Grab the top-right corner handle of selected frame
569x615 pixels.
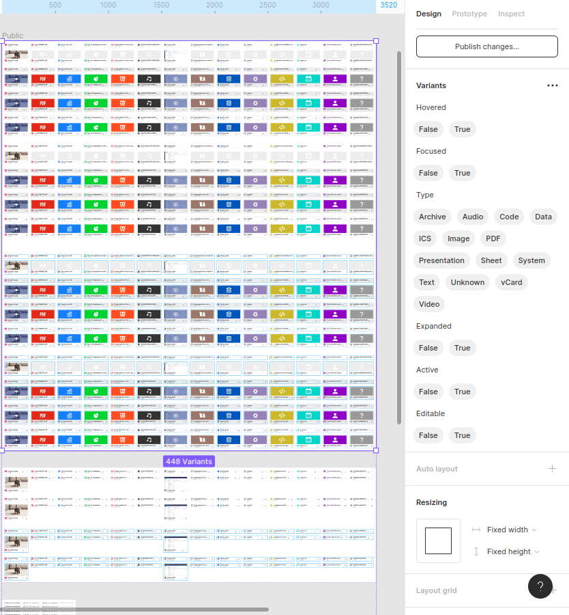[x=376, y=42]
